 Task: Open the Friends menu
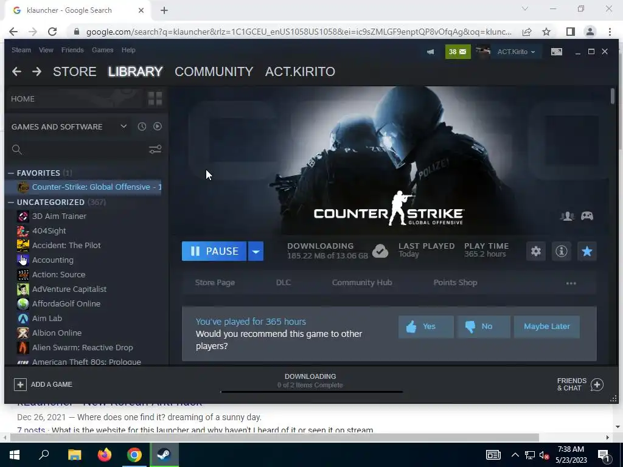pyautogui.click(x=72, y=50)
